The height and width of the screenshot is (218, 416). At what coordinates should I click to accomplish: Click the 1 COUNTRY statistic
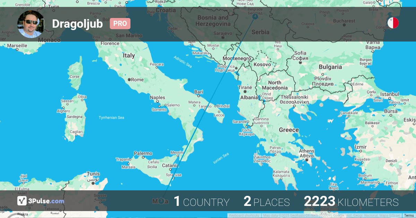201,201
